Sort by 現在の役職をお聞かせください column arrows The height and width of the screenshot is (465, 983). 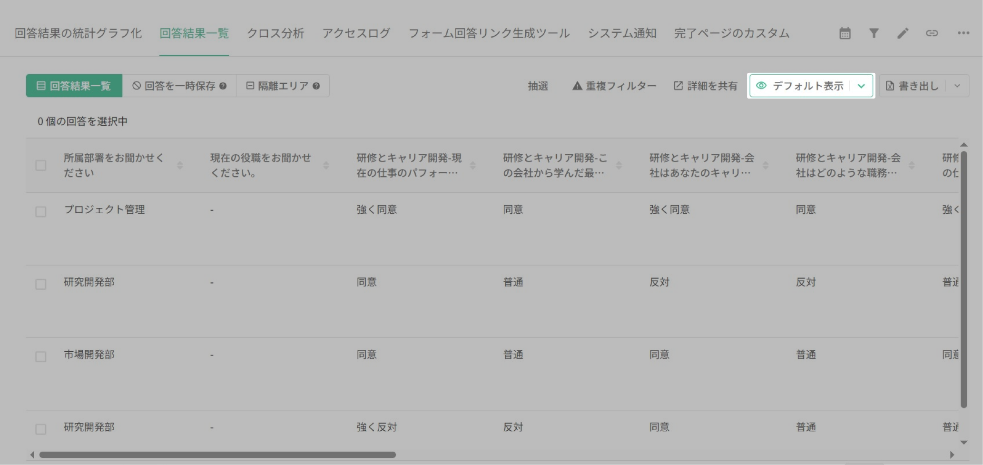(326, 166)
